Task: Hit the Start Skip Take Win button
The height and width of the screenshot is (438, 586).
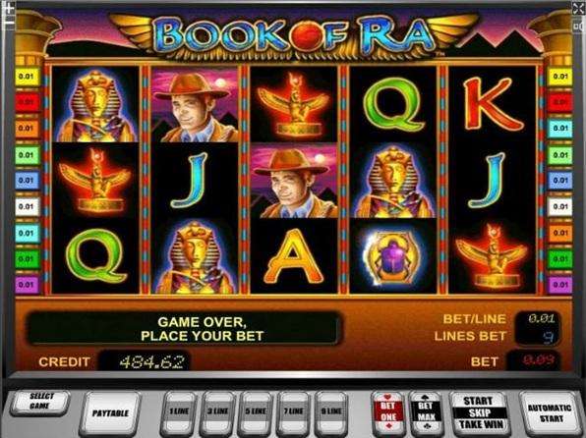Action: point(480,412)
